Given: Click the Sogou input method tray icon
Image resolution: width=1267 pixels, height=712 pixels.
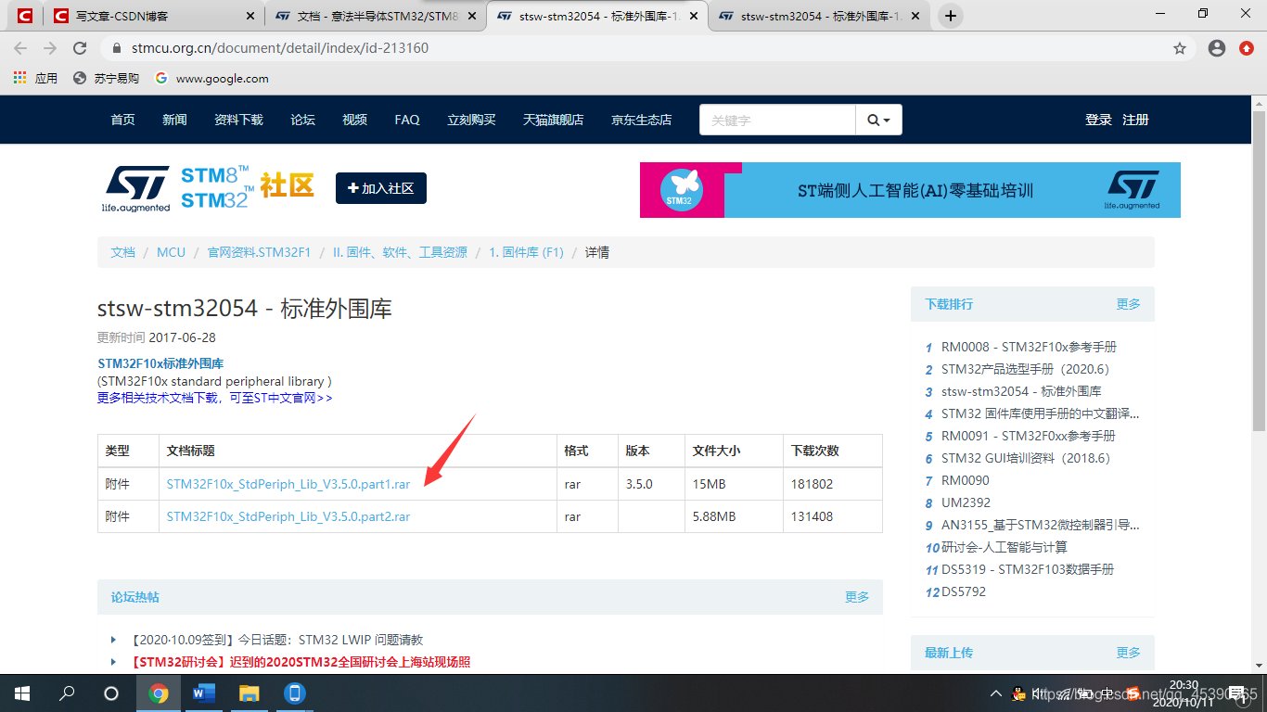Looking at the screenshot, I should coord(1133,693).
